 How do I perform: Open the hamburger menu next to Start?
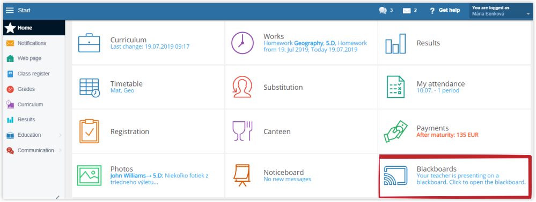(10, 10)
